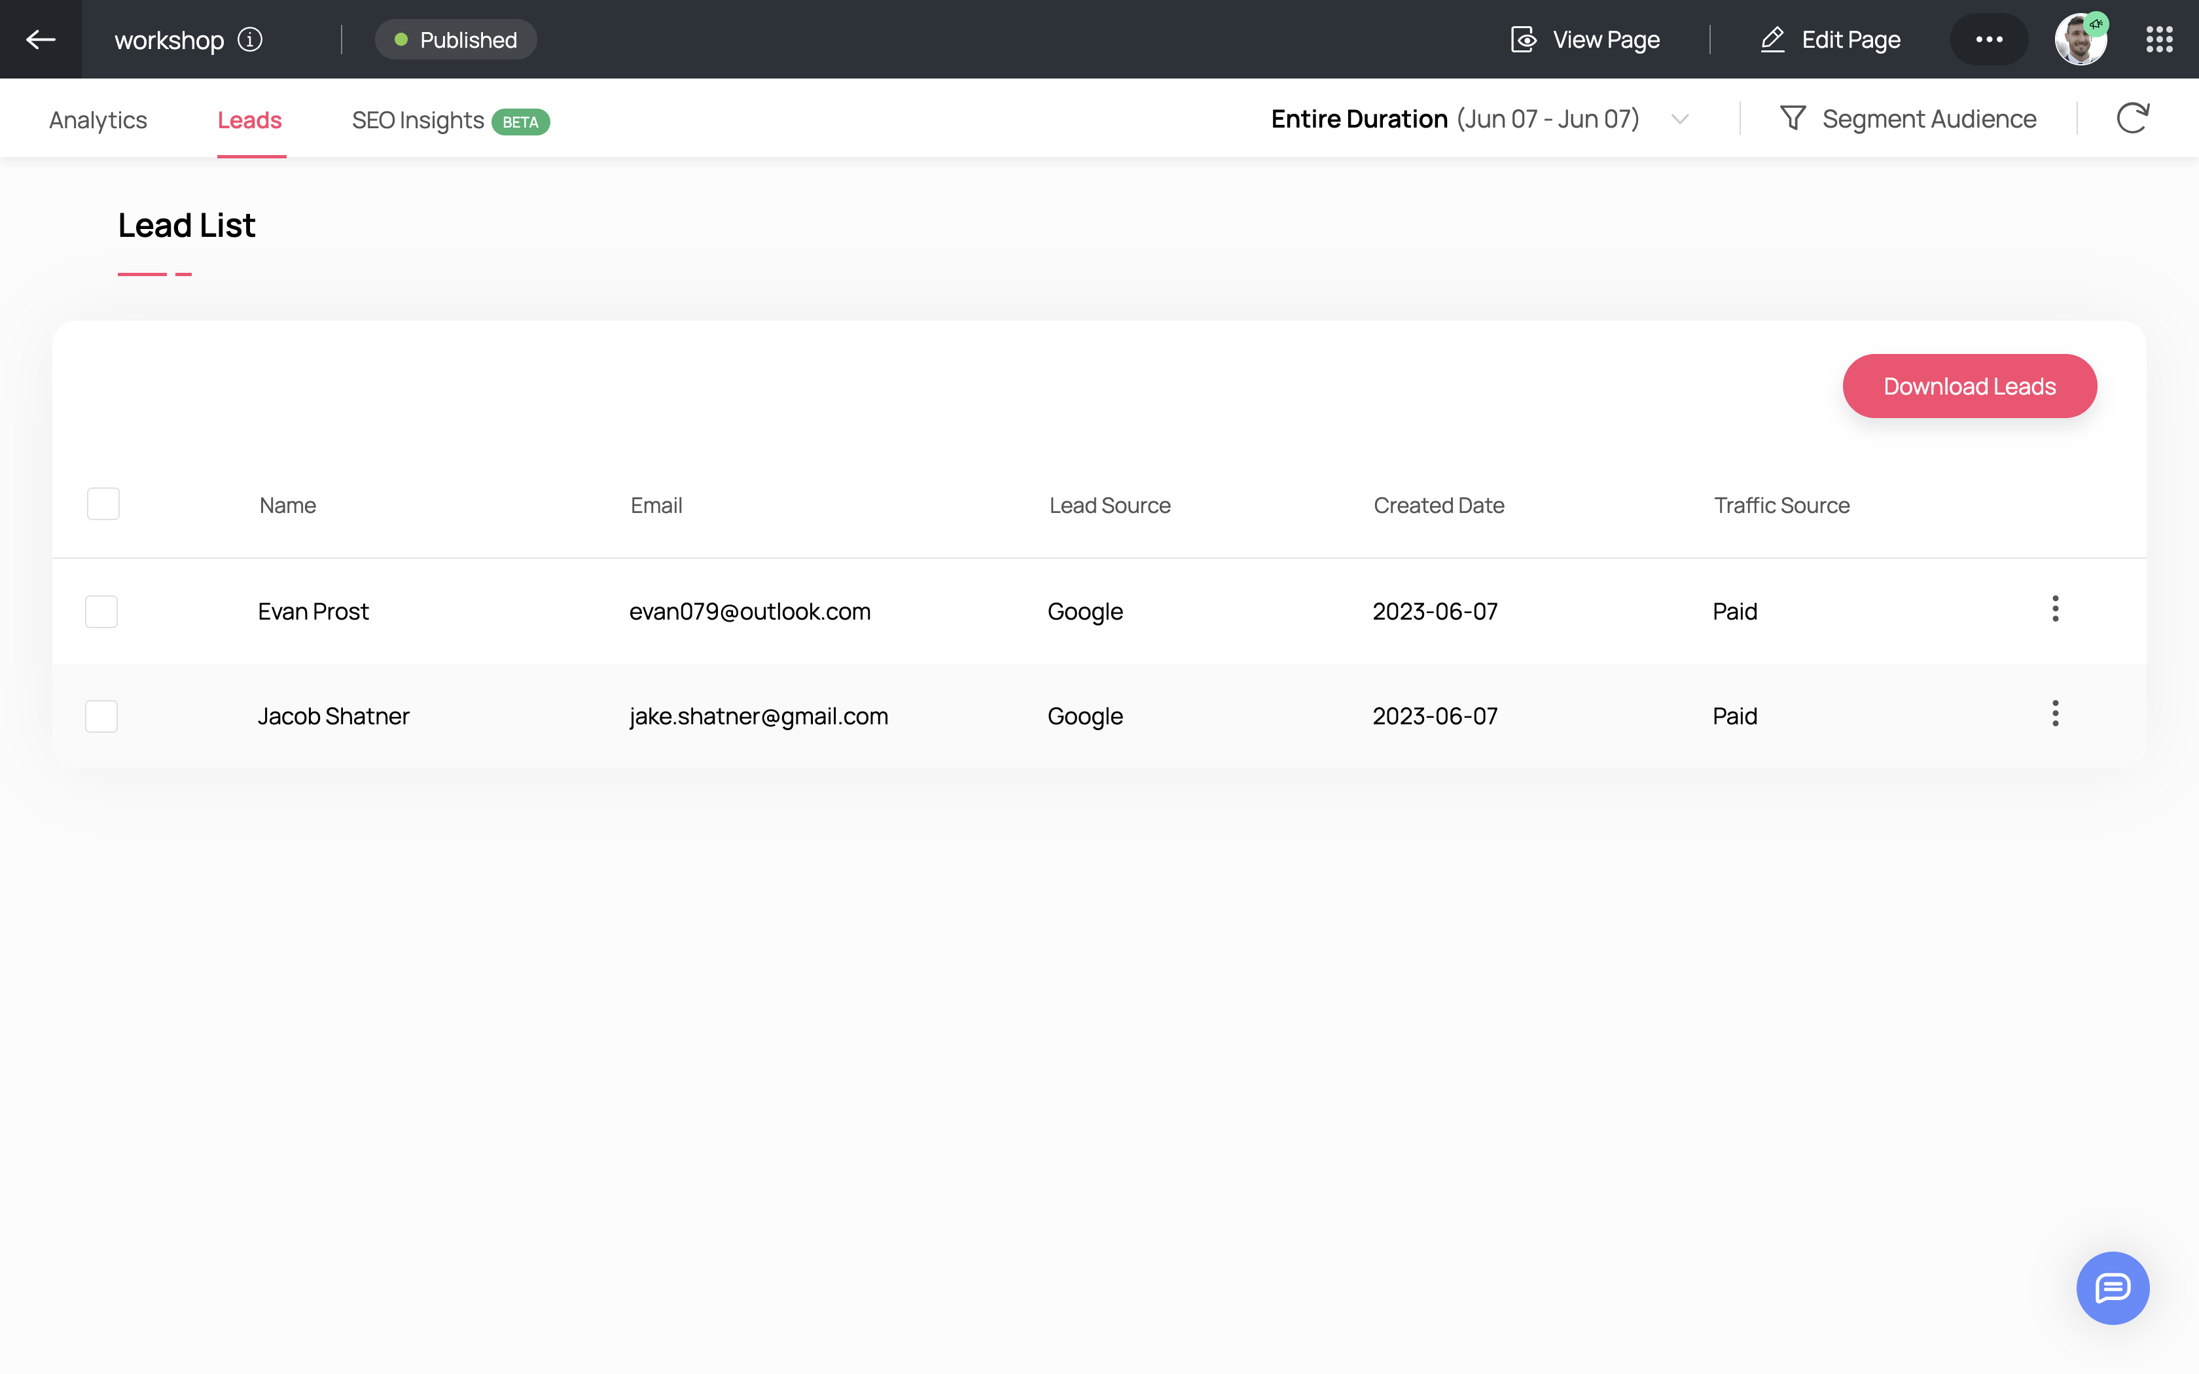Click the Edit Page button

[x=1830, y=39]
